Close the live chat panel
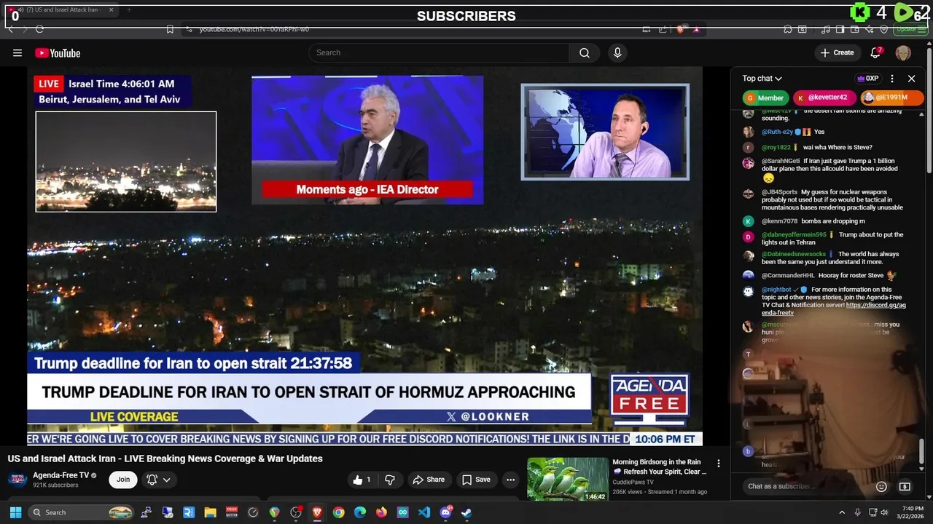Screen dimensions: 933x524 tap(911, 79)
